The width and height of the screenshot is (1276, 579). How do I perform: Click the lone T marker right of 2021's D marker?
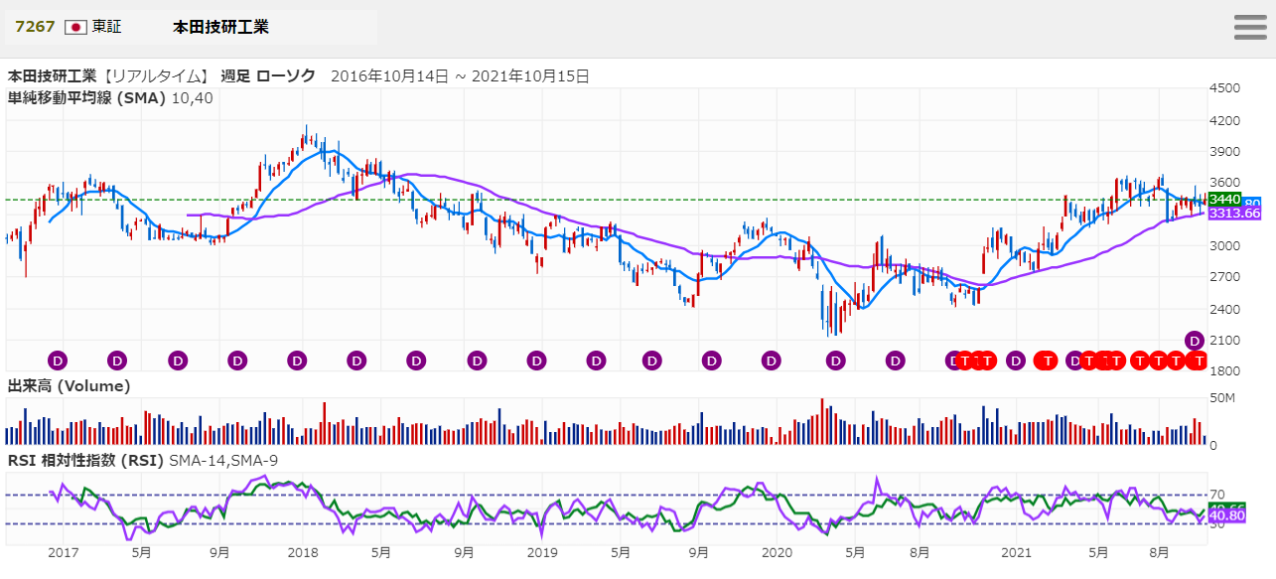1046,361
